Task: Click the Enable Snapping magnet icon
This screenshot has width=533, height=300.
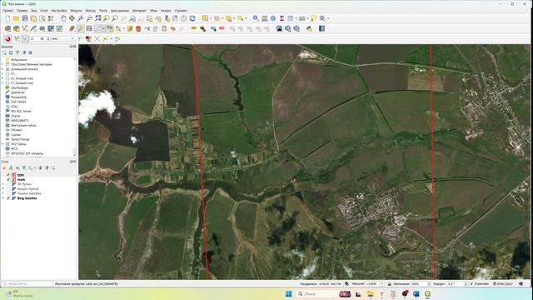Action: tap(7, 39)
